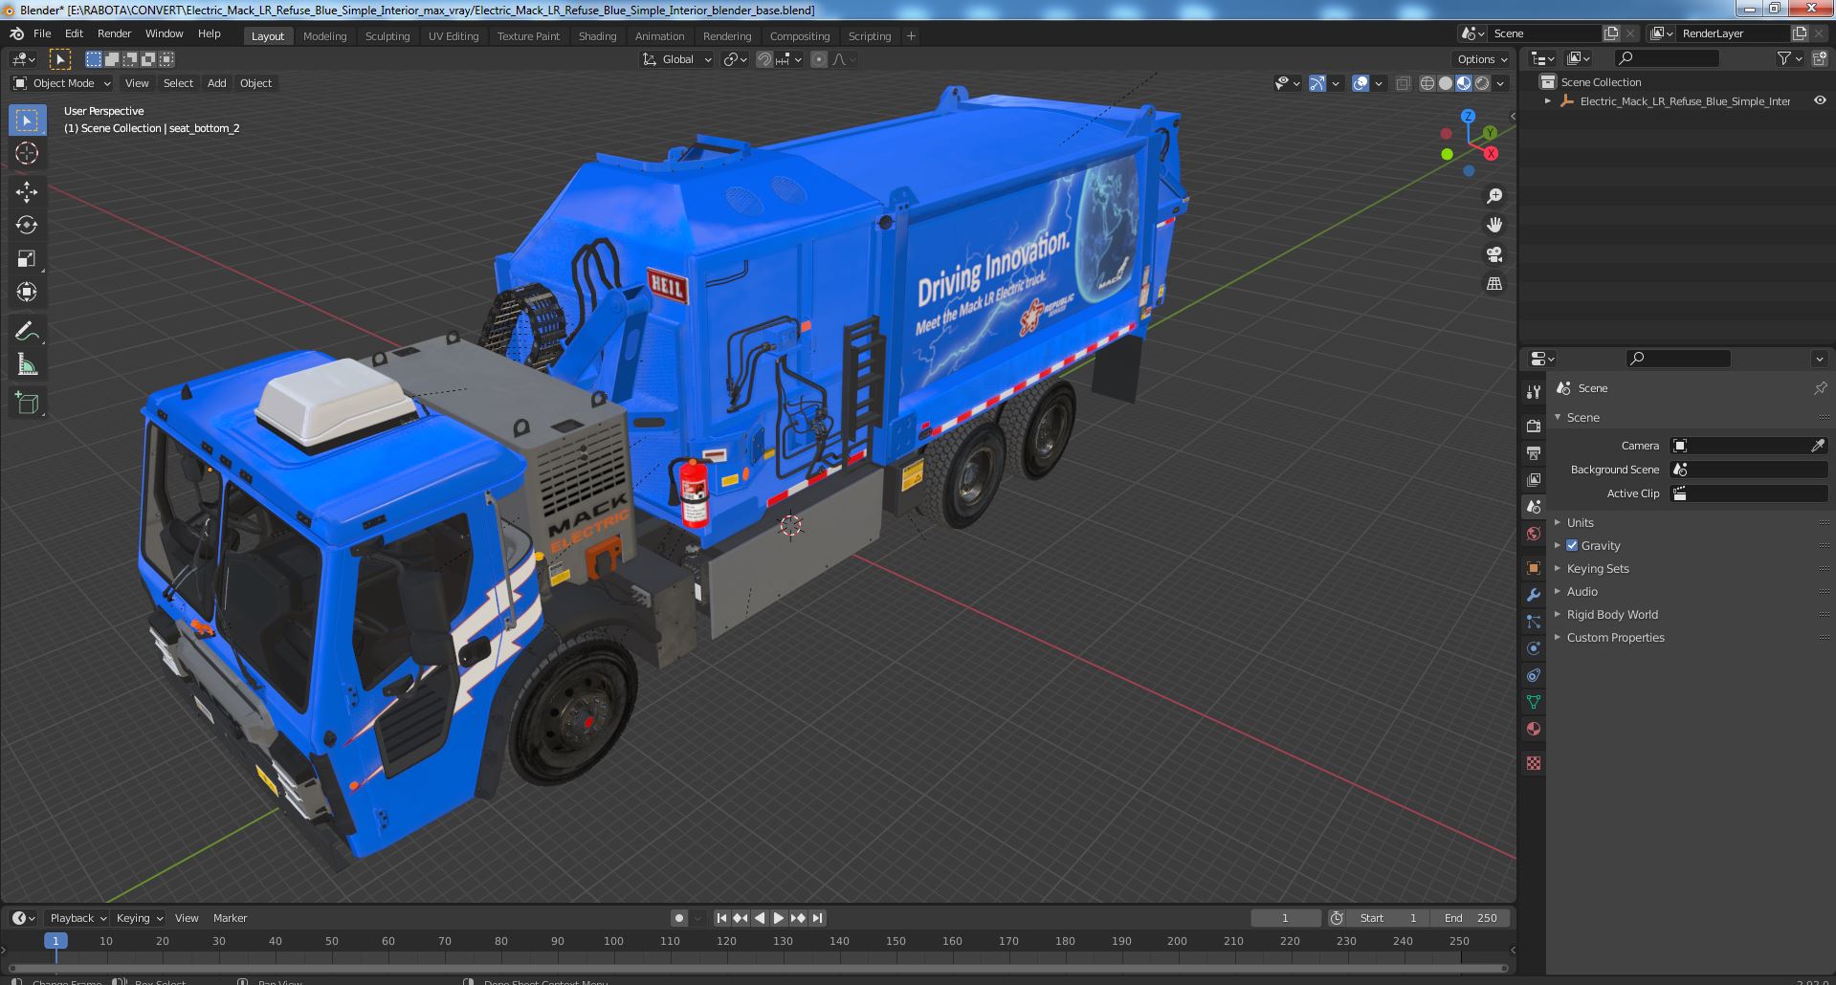
Task: Open the Options dropdown
Action: 1482,59
